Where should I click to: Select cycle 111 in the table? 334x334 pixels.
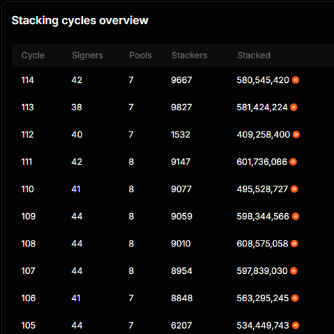pyautogui.click(x=173, y=162)
